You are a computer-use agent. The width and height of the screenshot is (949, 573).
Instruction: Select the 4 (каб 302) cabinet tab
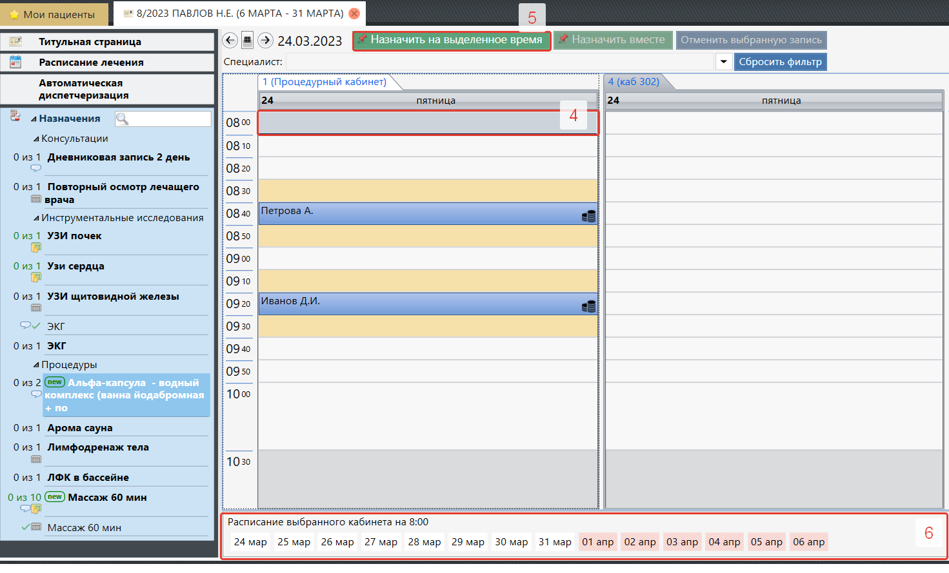(633, 82)
